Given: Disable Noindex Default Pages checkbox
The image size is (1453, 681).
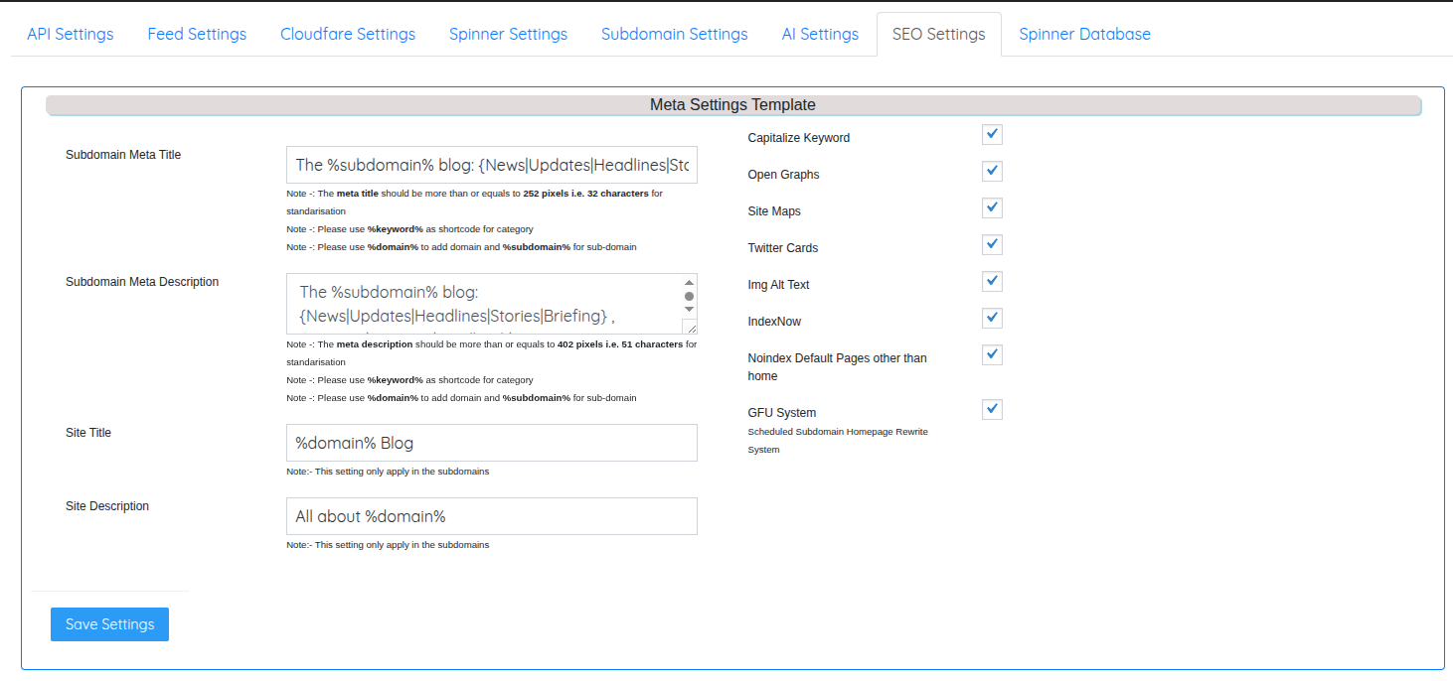Looking at the screenshot, I should [992, 355].
